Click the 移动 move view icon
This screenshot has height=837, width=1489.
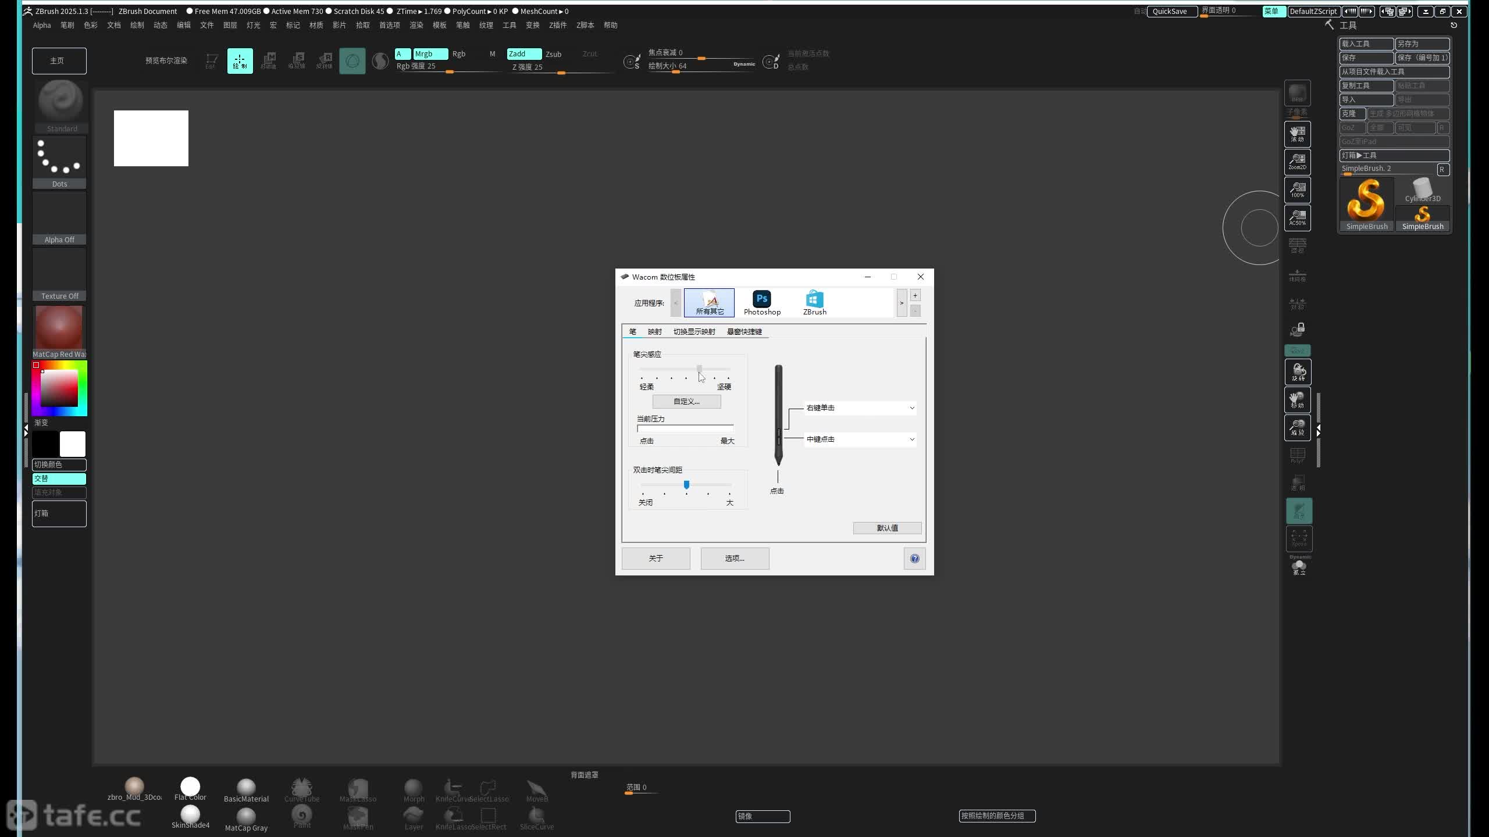pos(1298,400)
